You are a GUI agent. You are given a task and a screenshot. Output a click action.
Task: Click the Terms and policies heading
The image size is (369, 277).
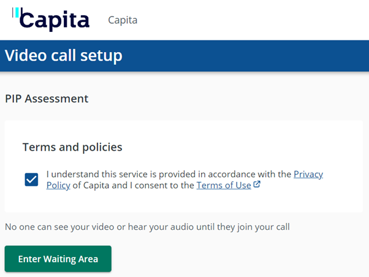click(72, 147)
